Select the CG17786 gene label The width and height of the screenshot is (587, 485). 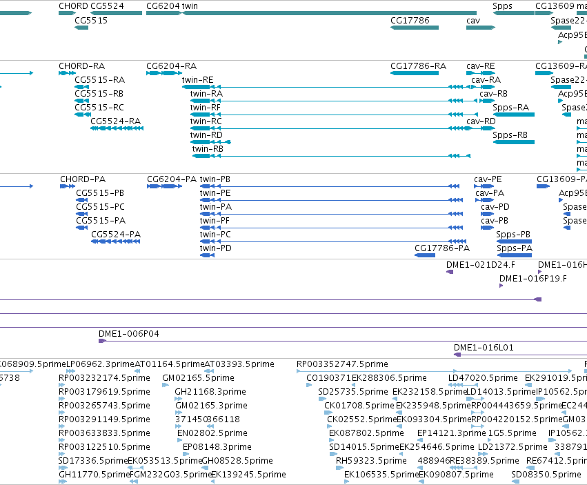pyautogui.click(x=410, y=21)
